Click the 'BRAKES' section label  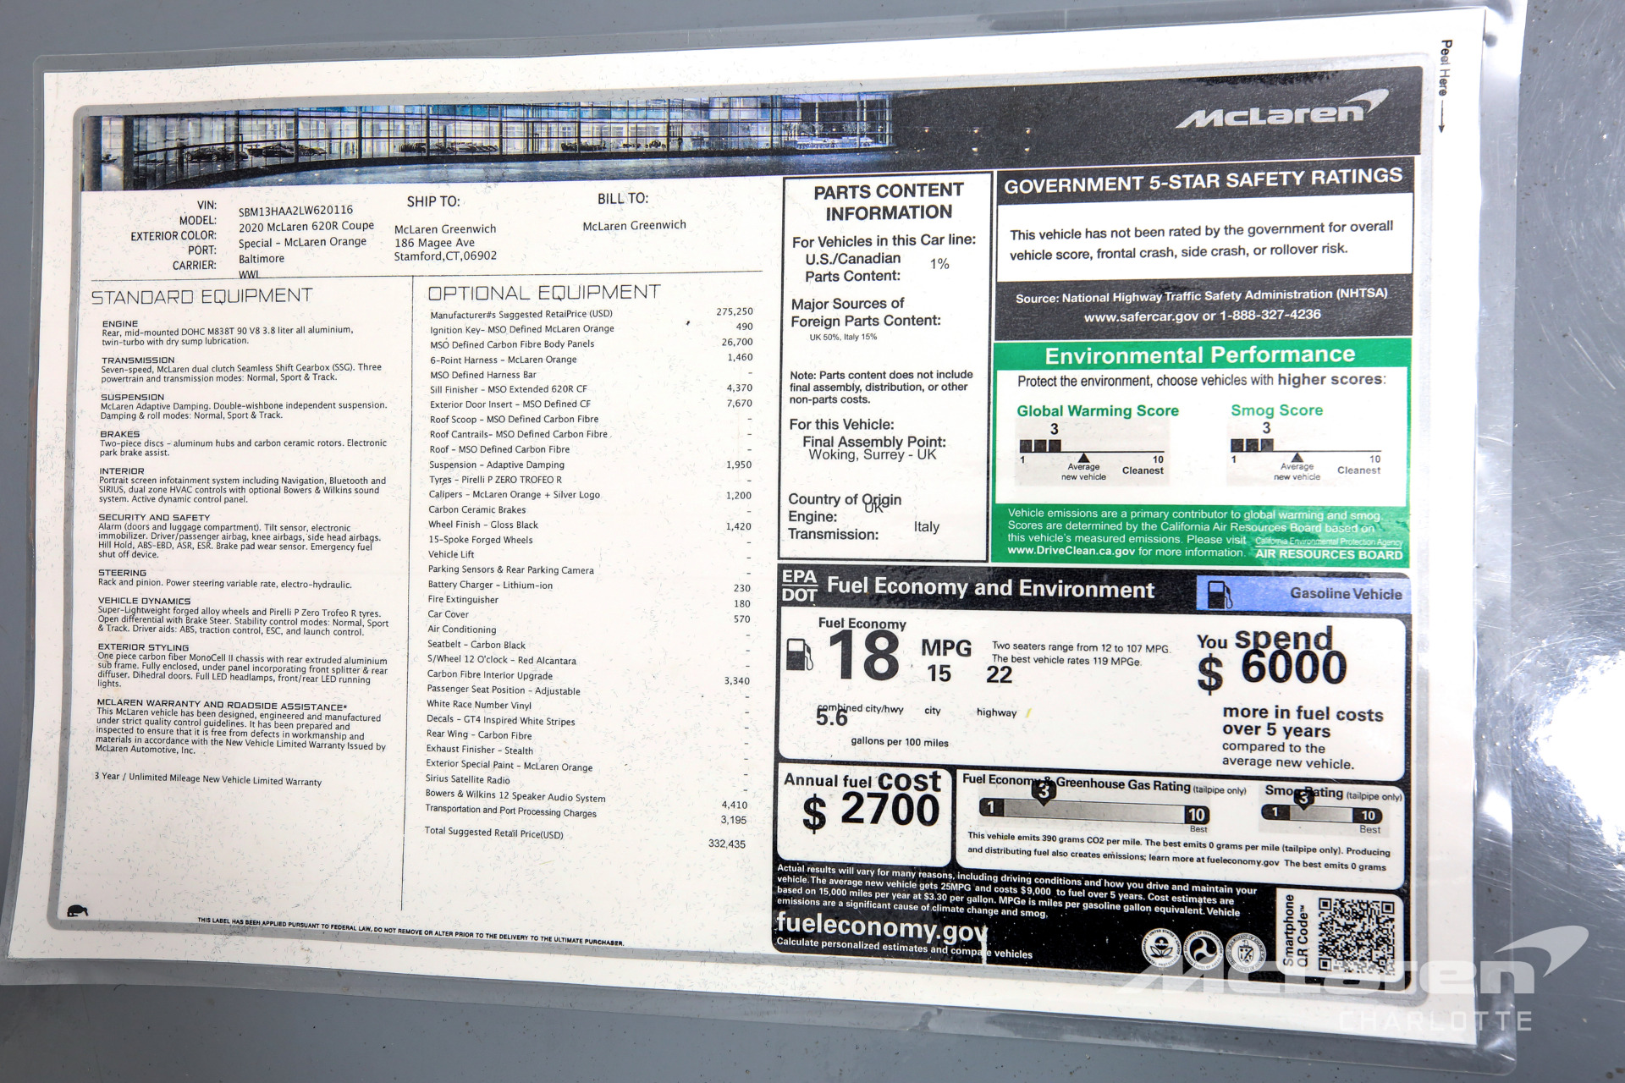[119, 434]
